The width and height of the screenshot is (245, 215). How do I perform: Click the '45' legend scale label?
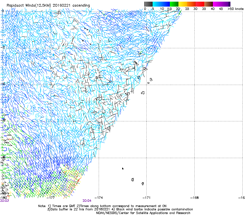[x=221, y=9]
